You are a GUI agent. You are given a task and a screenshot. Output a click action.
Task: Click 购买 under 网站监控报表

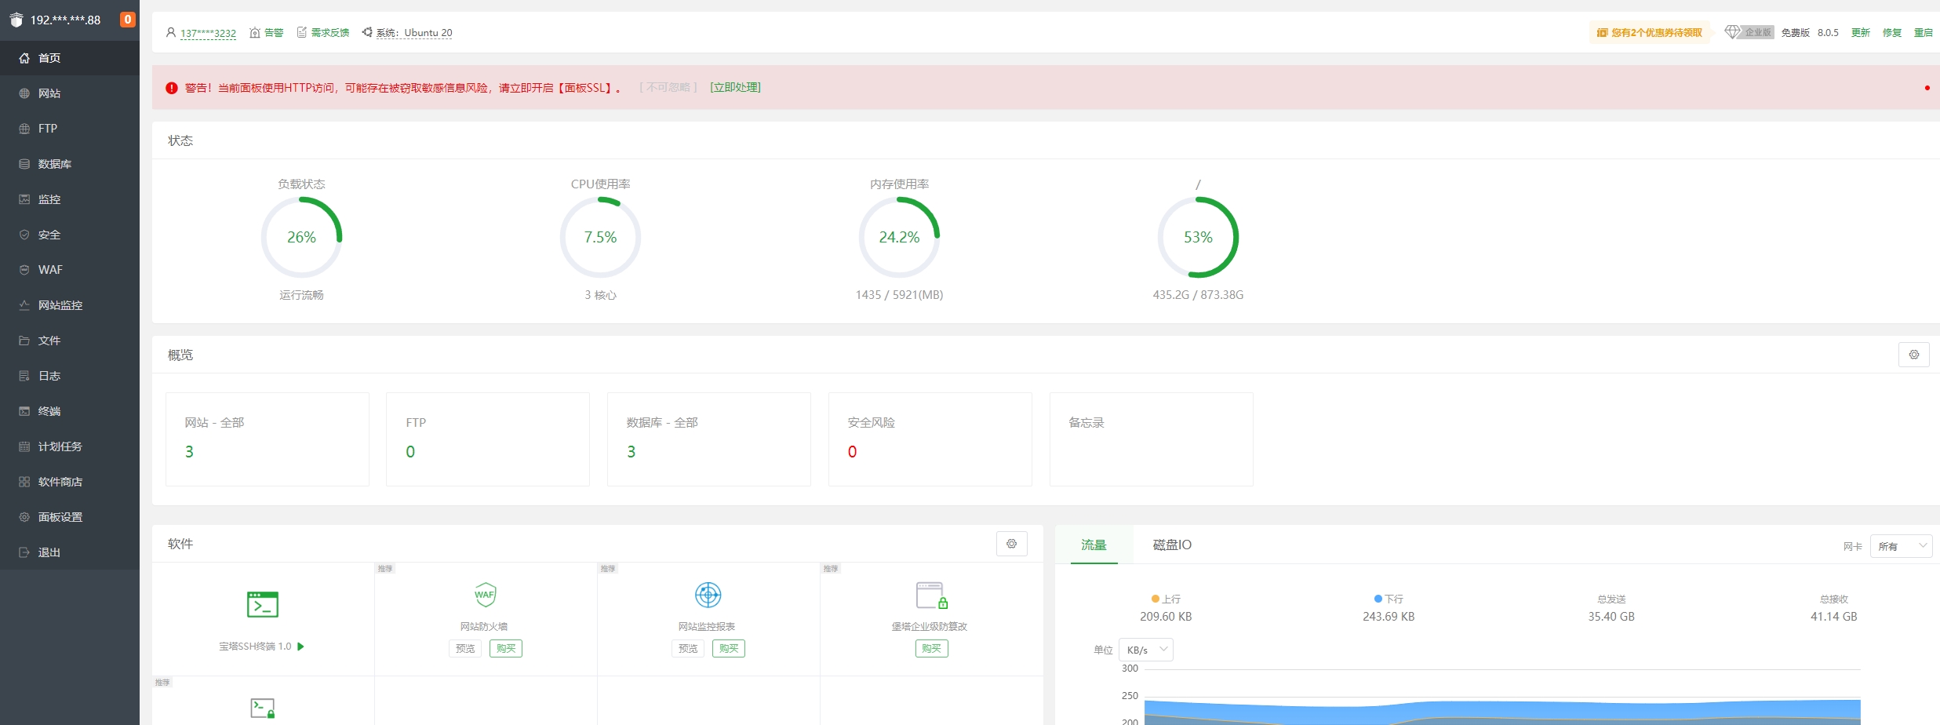tap(729, 649)
